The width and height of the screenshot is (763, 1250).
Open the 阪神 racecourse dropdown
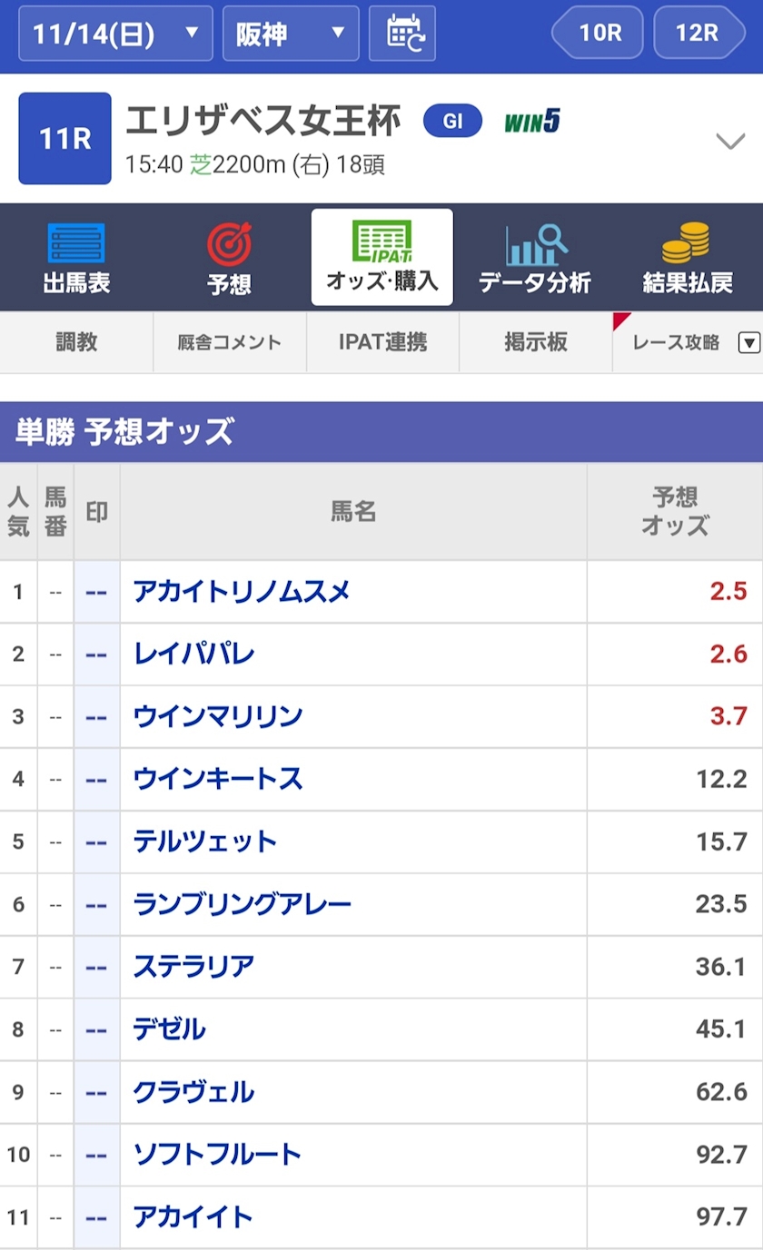[x=291, y=34]
